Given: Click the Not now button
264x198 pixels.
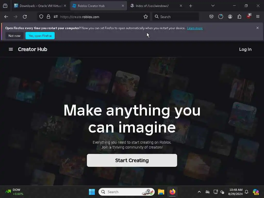Looking at the screenshot, I should pyautogui.click(x=14, y=36).
